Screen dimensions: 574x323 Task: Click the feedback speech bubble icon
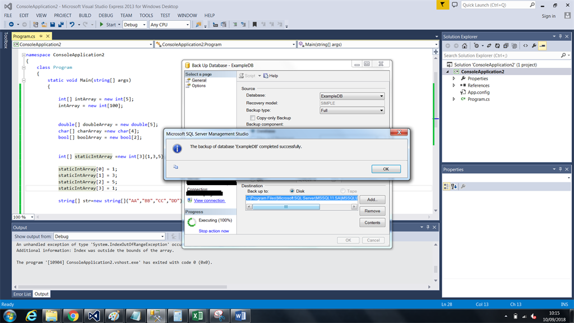point(455,4)
